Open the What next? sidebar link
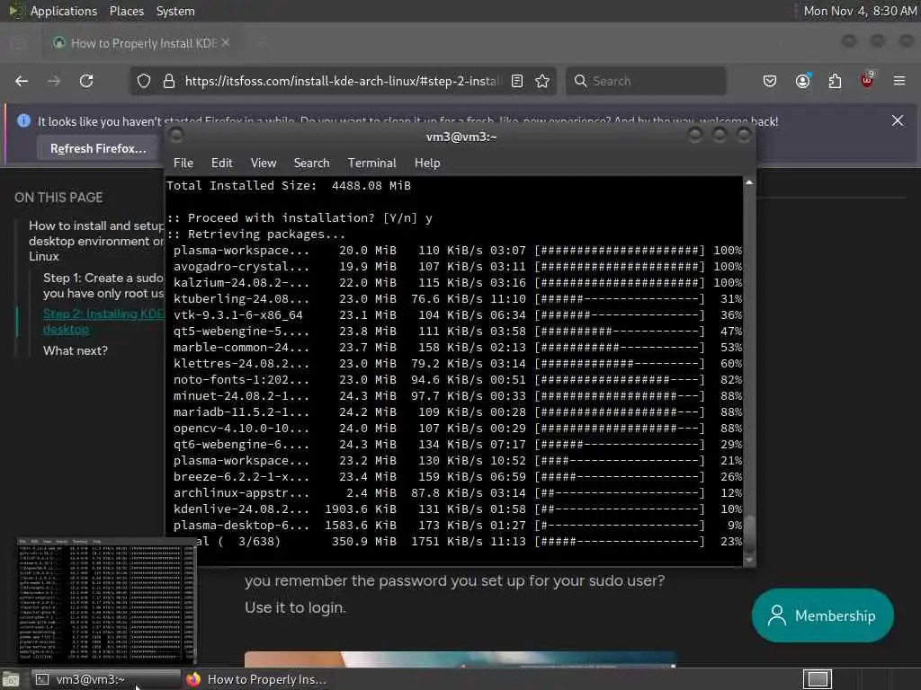This screenshot has width=921, height=690. (x=76, y=351)
